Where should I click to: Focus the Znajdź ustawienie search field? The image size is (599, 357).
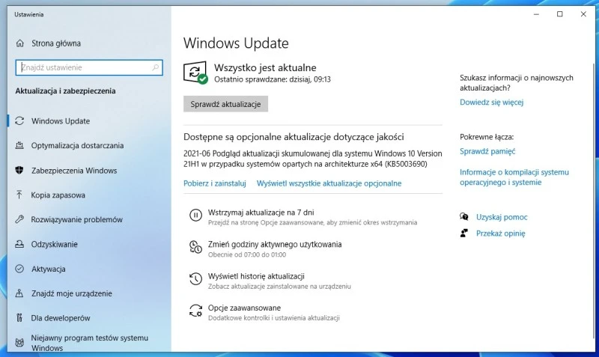(x=89, y=67)
